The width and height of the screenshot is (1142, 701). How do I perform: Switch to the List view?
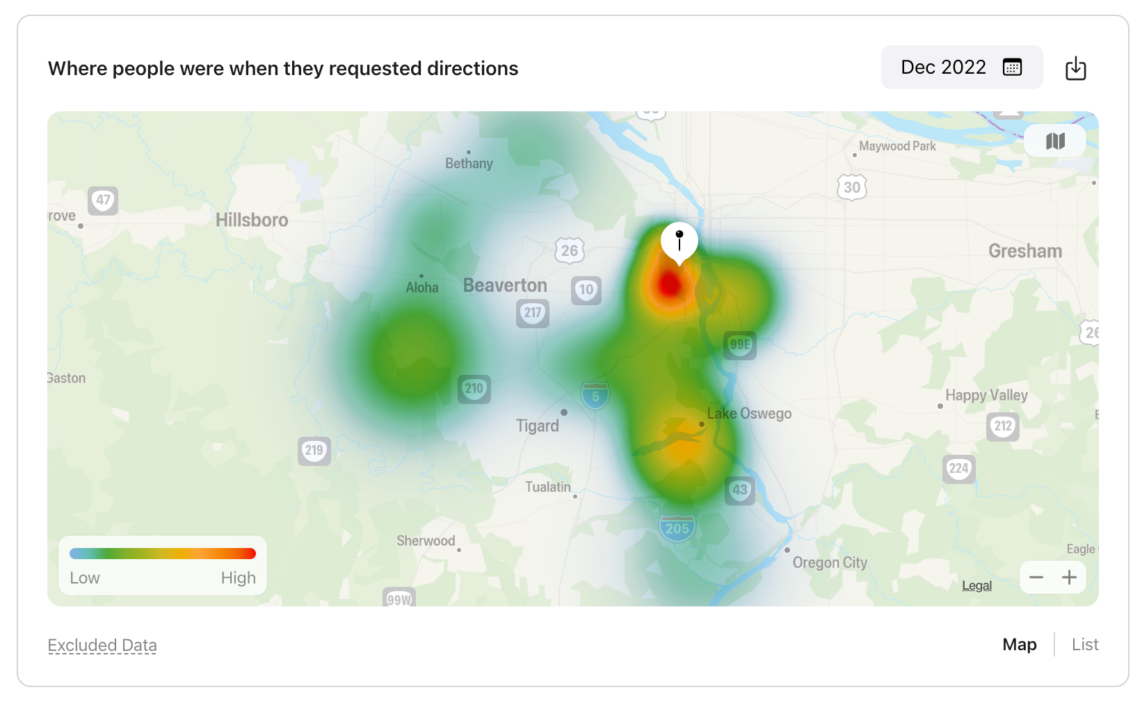pos(1085,645)
